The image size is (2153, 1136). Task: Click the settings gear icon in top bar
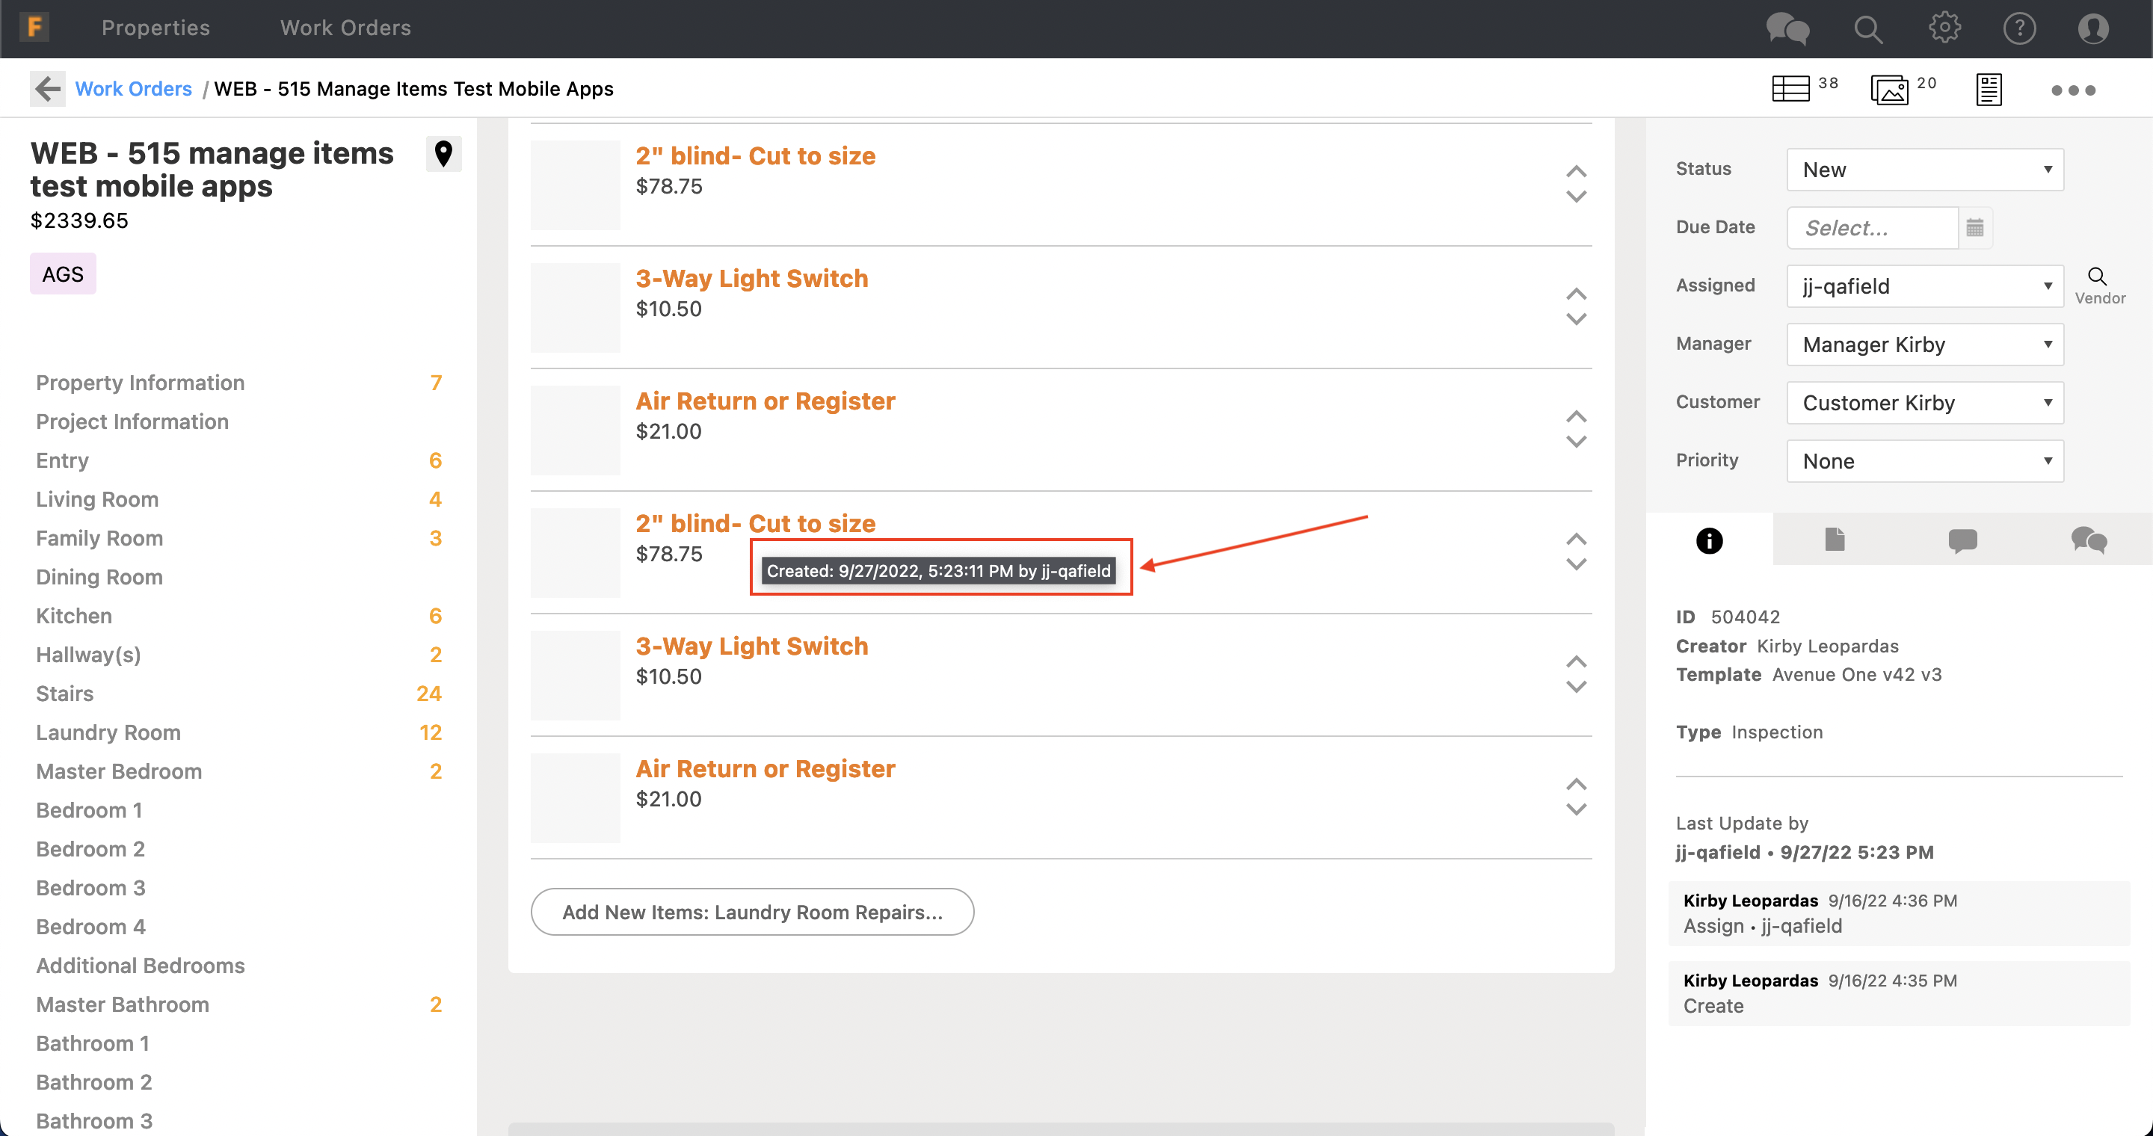click(1945, 27)
